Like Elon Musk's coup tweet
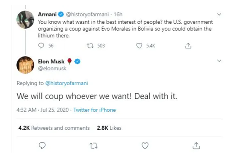 tap(145, 145)
